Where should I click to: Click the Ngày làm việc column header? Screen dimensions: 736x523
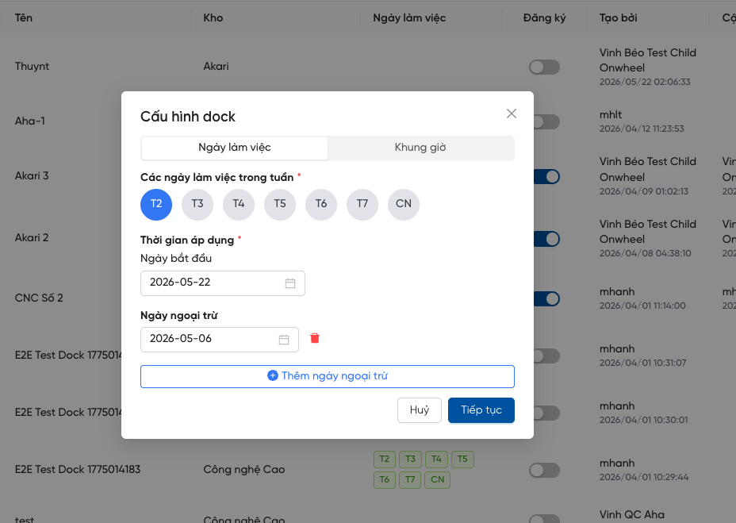coord(409,17)
